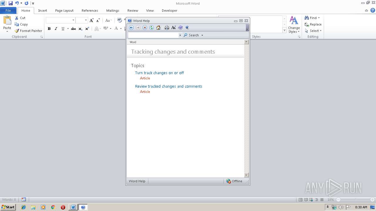Change font size in Word Help

tap(174, 28)
